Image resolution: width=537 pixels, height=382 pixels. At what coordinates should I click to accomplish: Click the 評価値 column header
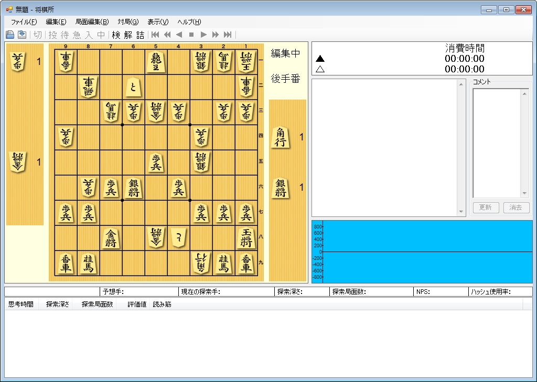(137, 304)
